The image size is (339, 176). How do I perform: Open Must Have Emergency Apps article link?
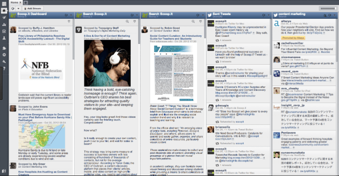click(x=45, y=117)
